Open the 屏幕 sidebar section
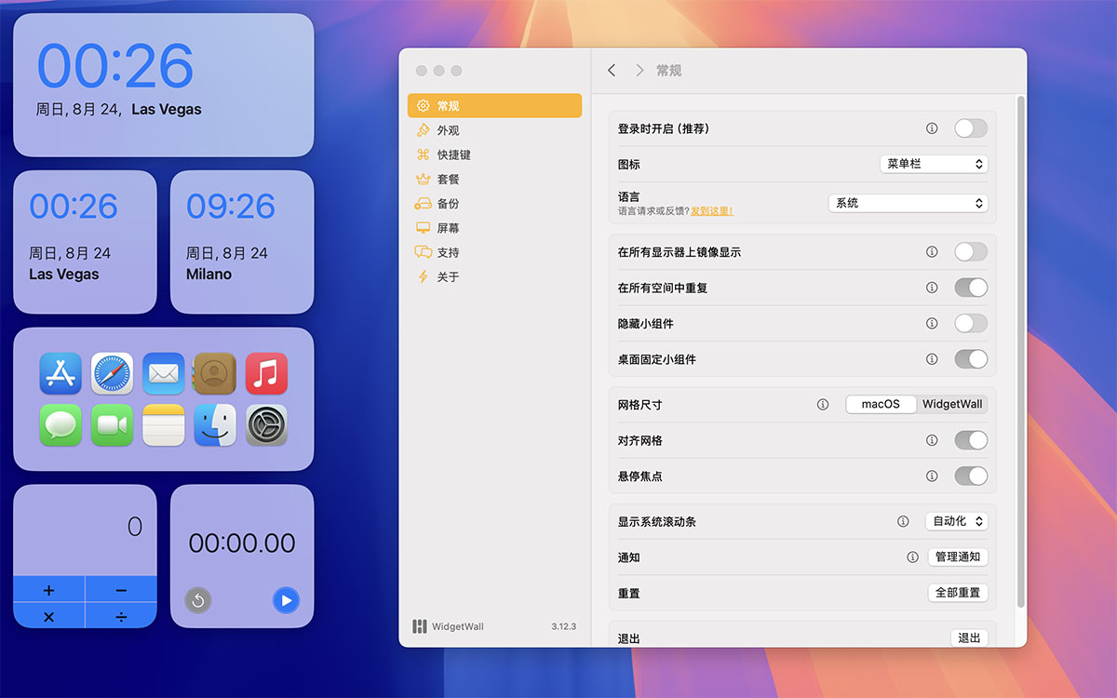This screenshot has width=1117, height=698. 494,228
